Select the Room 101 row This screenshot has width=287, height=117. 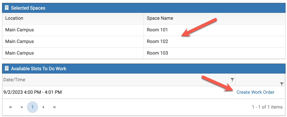coord(157,30)
